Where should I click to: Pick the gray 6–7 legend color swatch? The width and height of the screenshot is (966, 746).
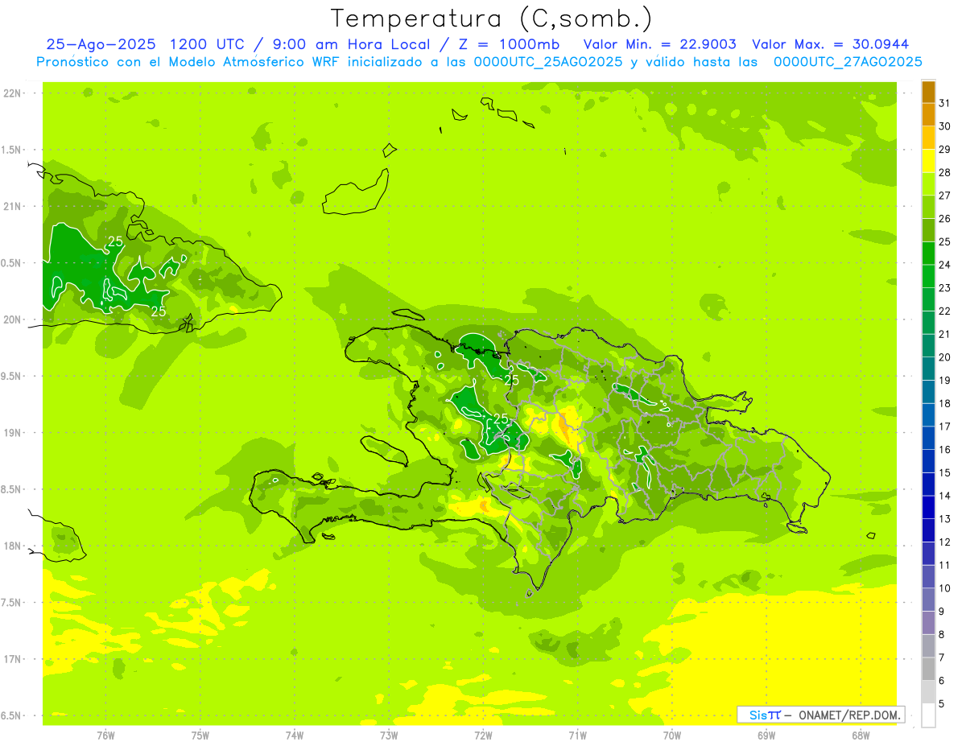pos(928,670)
